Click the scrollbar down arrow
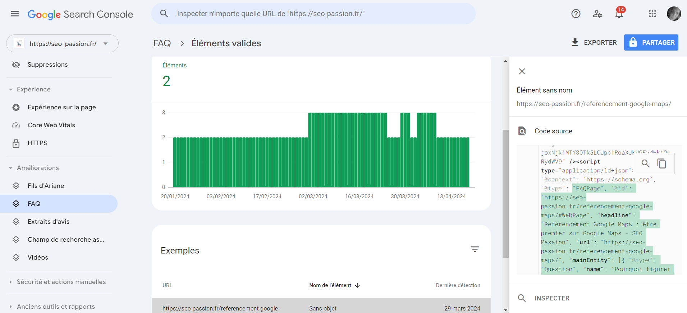The width and height of the screenshot is (687, 313). click(505, 310)
